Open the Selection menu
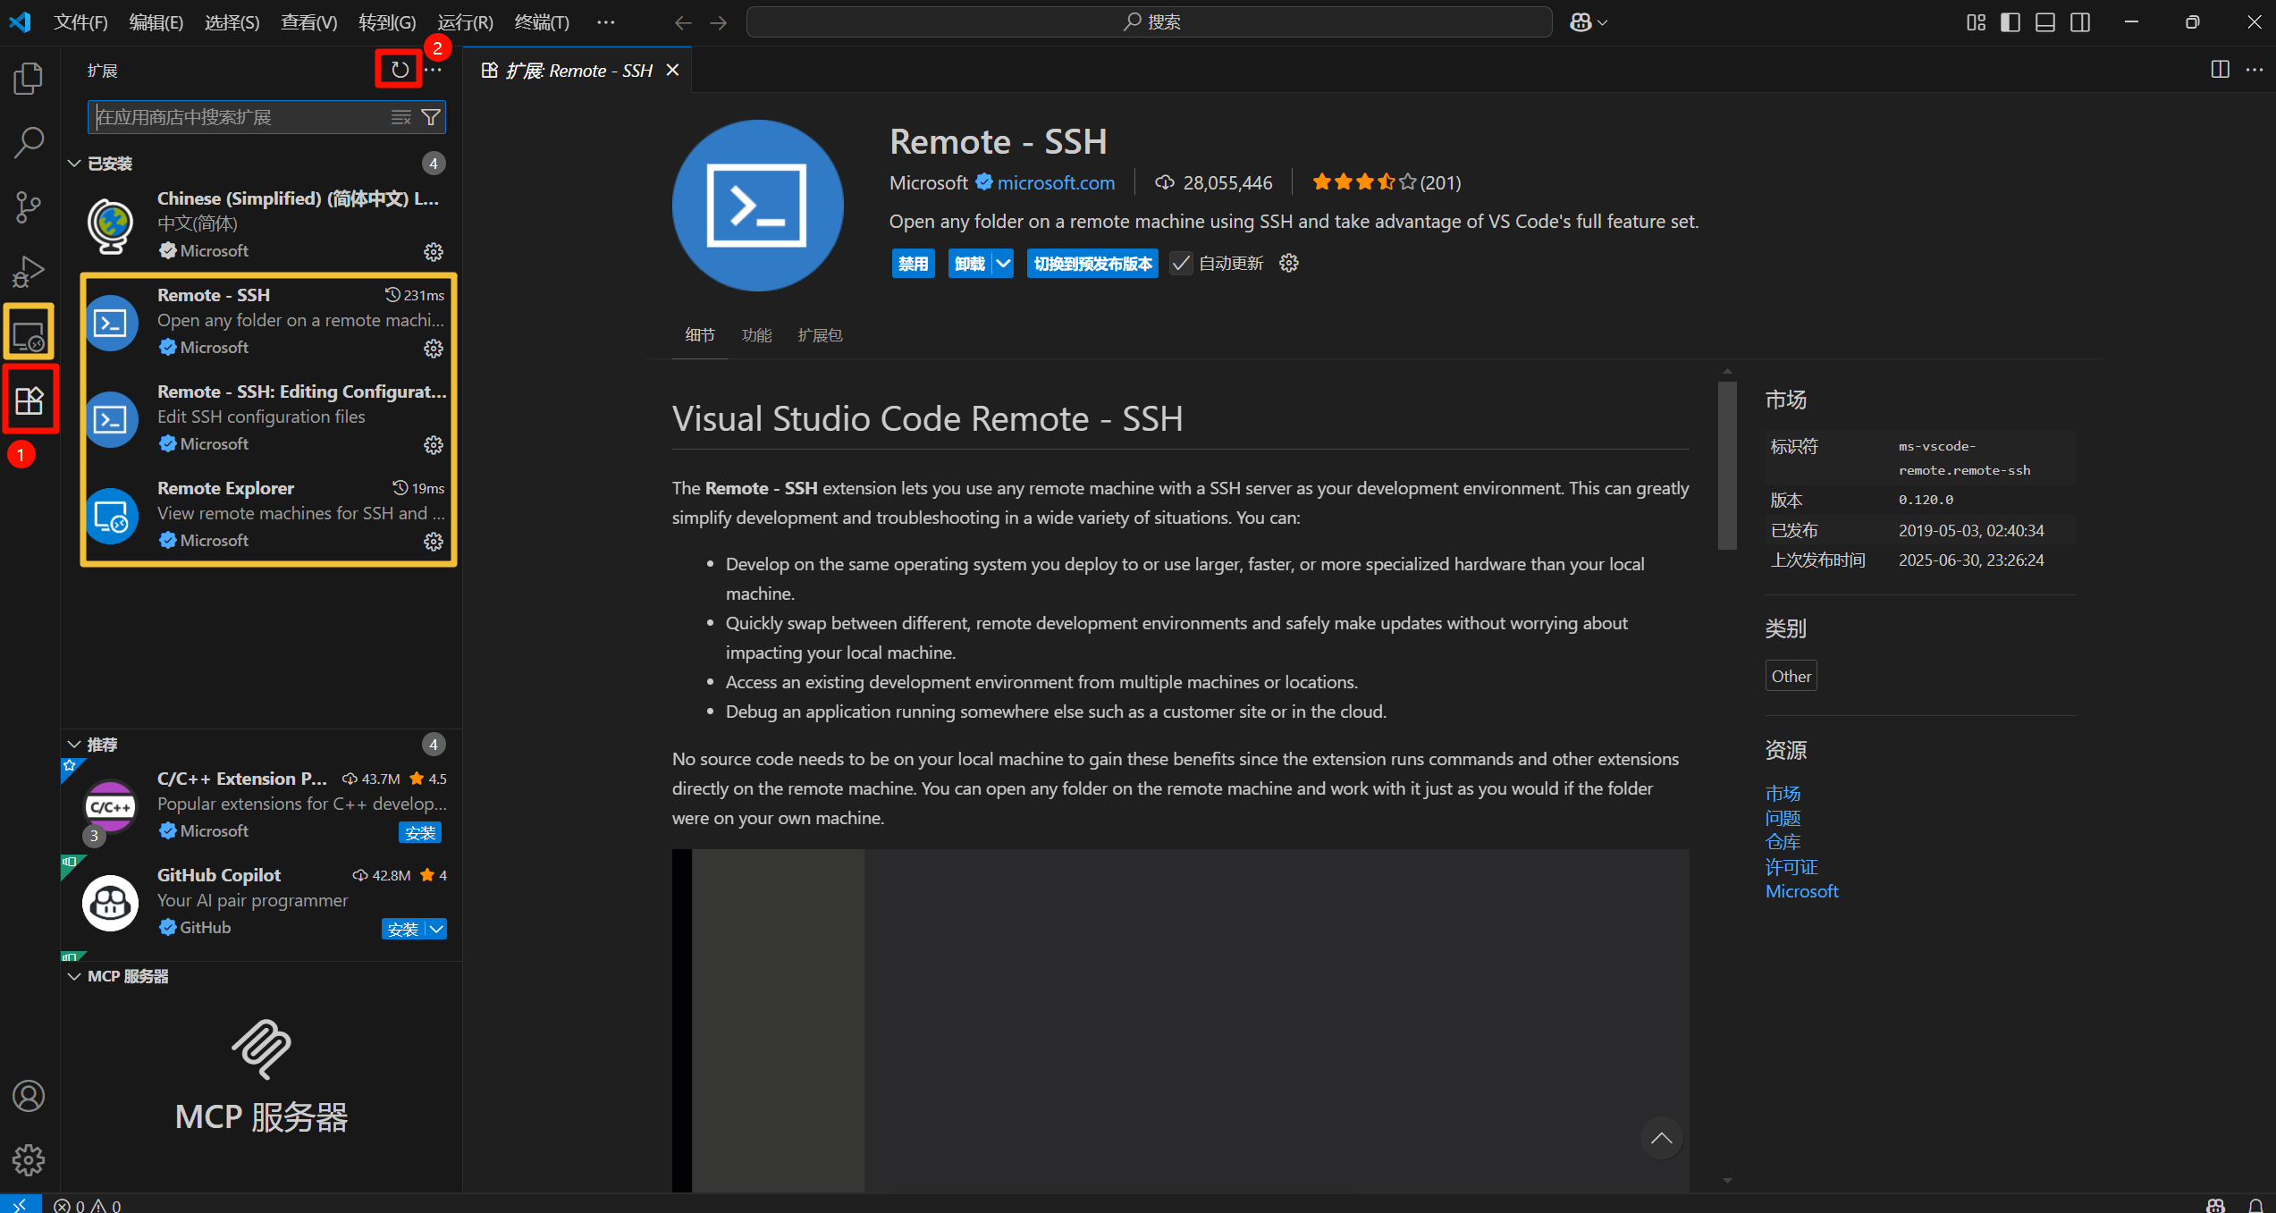 click(x=232, y=22)
